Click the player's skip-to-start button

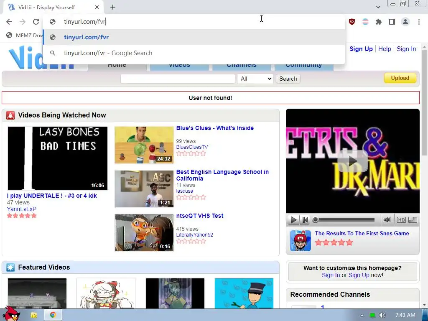[305, 220]
